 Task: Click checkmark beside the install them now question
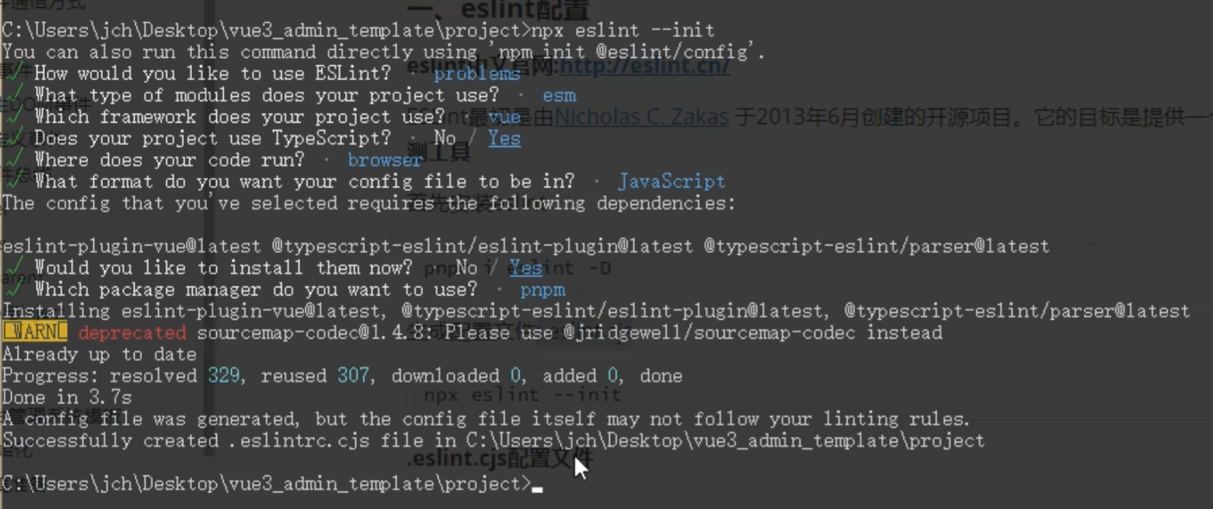point(15,268)
